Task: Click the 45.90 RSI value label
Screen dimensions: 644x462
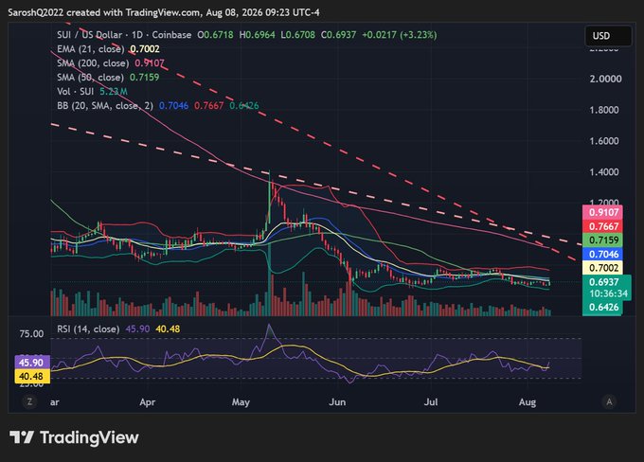Action: [32, 363]
